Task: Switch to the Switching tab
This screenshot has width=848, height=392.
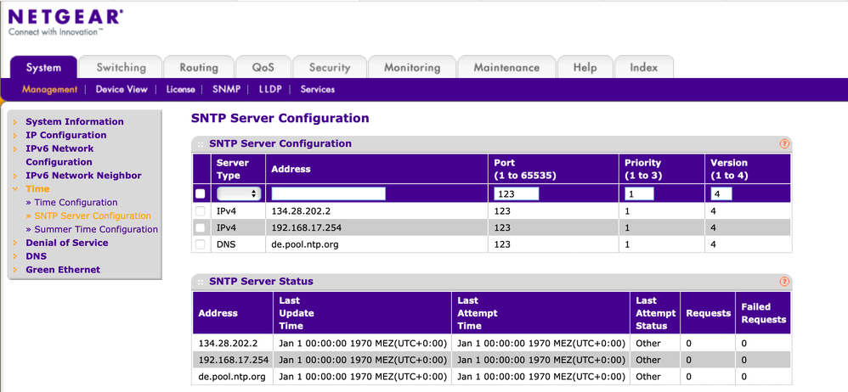Action: (121, 68)
